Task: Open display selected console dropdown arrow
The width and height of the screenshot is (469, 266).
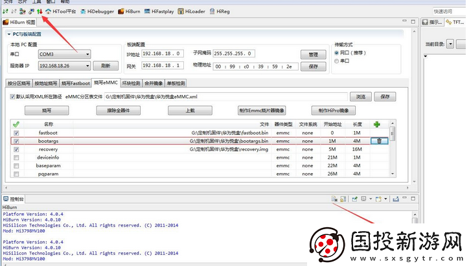Action: tap(371, 199)
